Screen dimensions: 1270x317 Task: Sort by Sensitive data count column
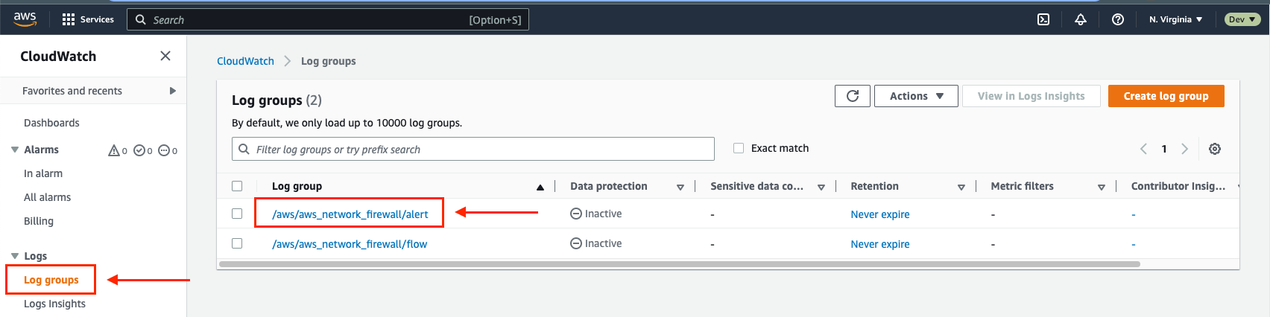tap(821, 188)
